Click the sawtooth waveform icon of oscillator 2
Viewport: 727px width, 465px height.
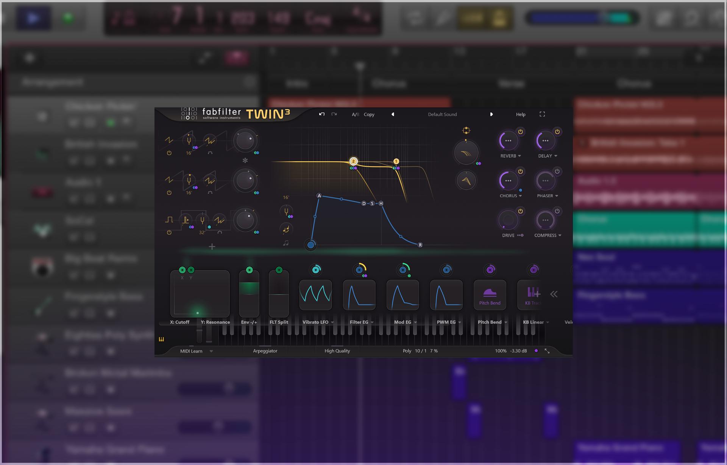[x=169, y=180]
